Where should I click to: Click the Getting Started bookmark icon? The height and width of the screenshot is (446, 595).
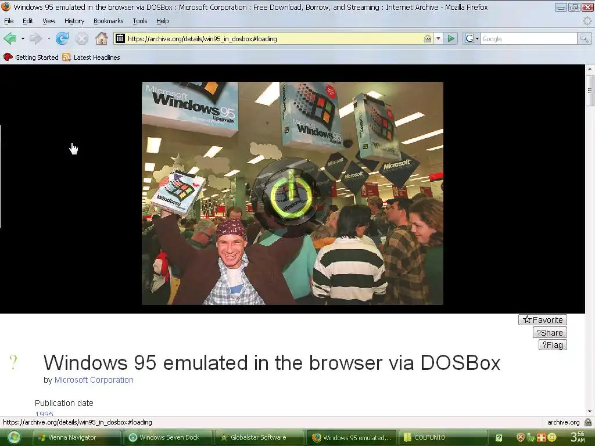8,57
